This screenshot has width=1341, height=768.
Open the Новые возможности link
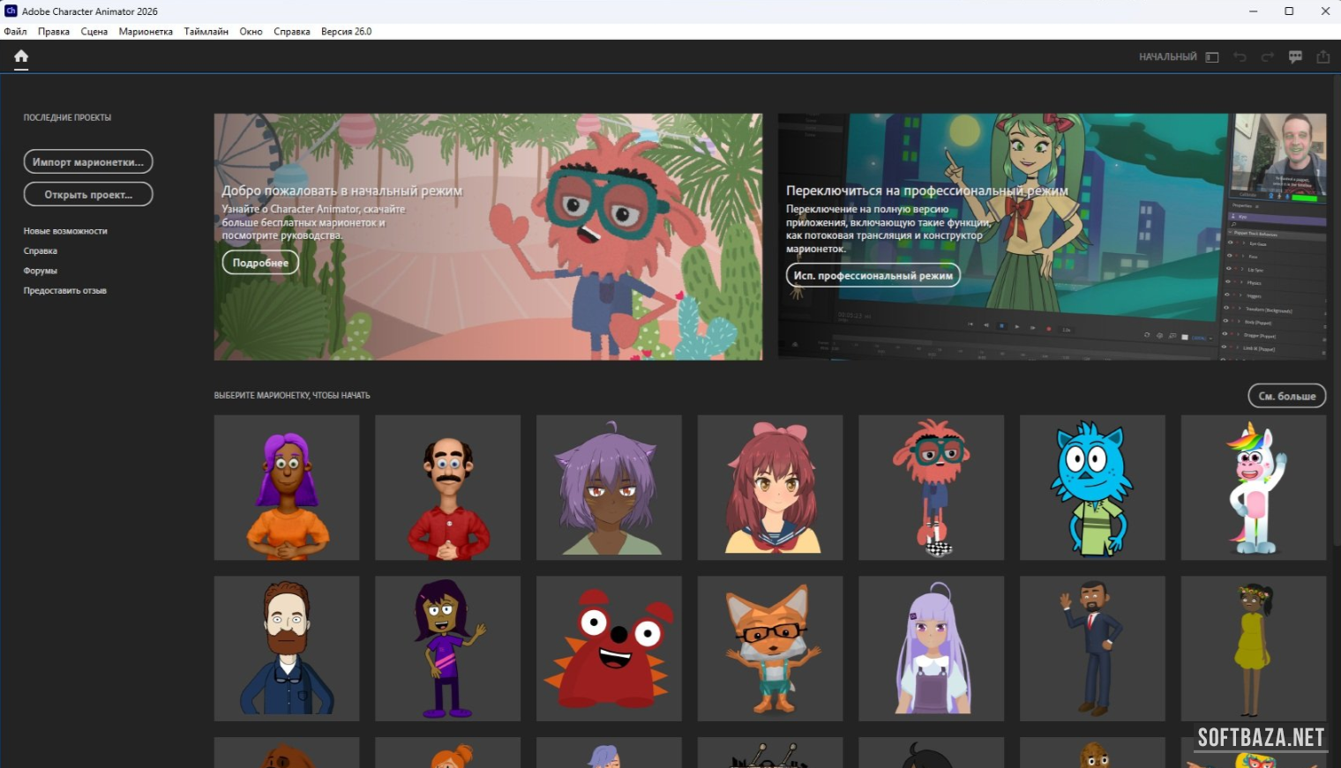(x=65, y=231)
